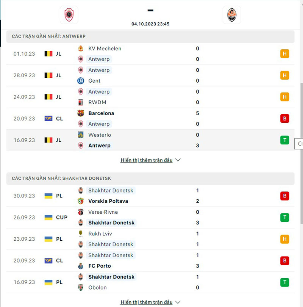Click the orange H badge for the KV Mechelen match
The height and width of the screenshot is (307, 303).
(x=285, y=53)
